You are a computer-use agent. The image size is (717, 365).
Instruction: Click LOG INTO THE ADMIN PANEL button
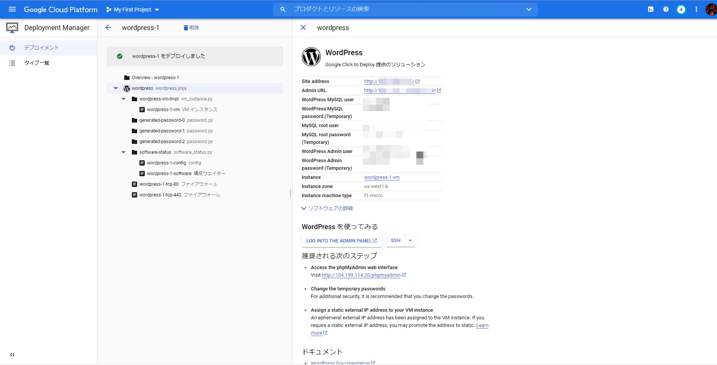341,241
